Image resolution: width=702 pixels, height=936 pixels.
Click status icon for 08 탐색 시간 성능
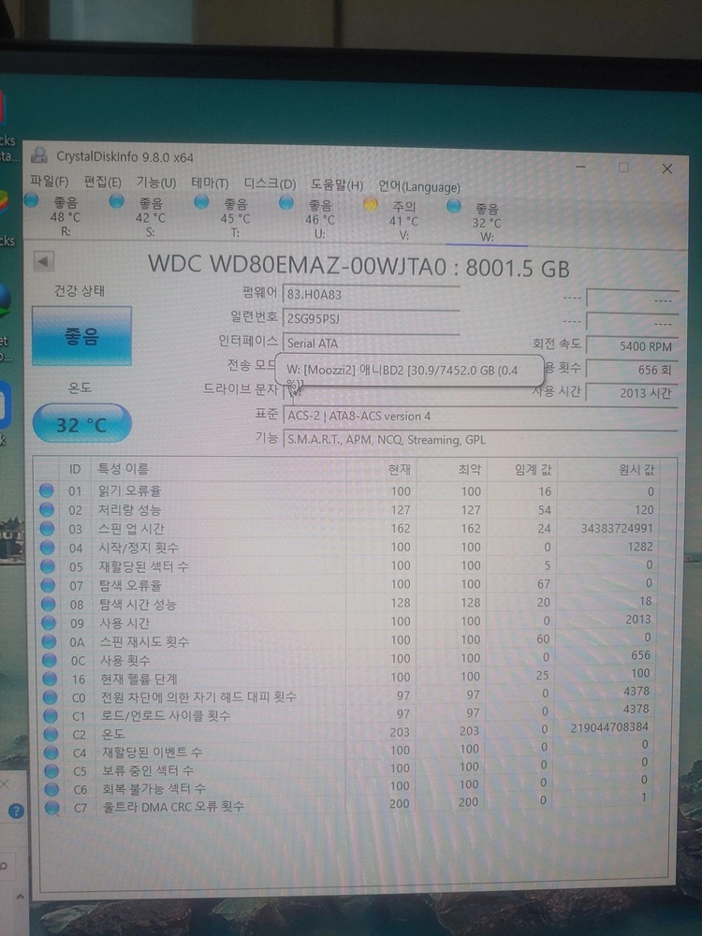(x=49, y=604)
